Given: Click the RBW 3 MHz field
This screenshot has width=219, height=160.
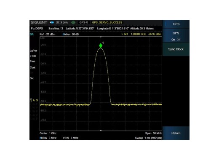Looking at the screenshot, I should tap(48, 138).
